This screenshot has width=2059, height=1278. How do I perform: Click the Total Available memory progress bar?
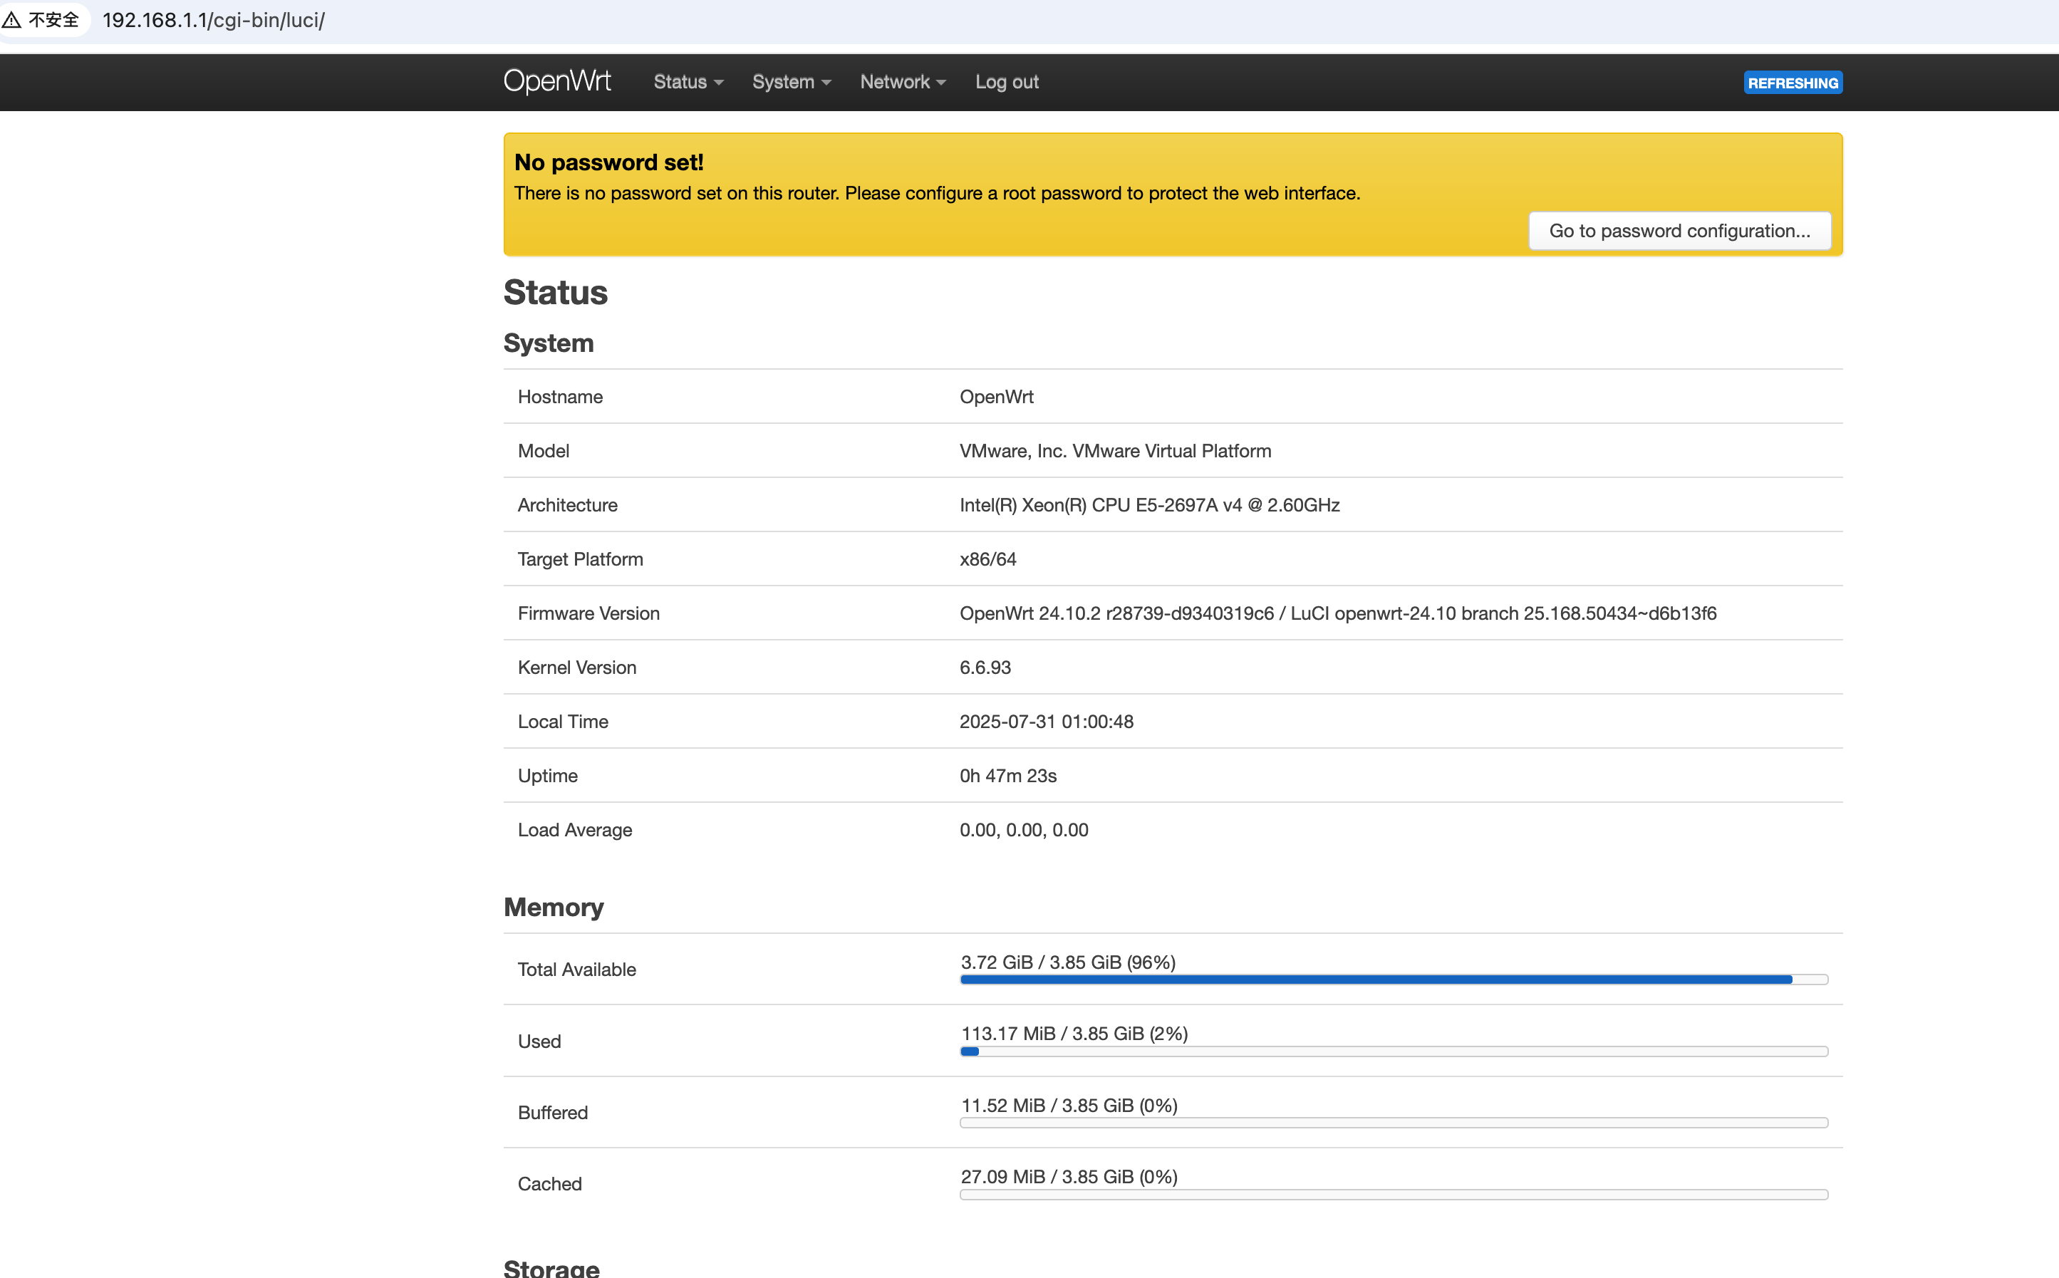1394,980
